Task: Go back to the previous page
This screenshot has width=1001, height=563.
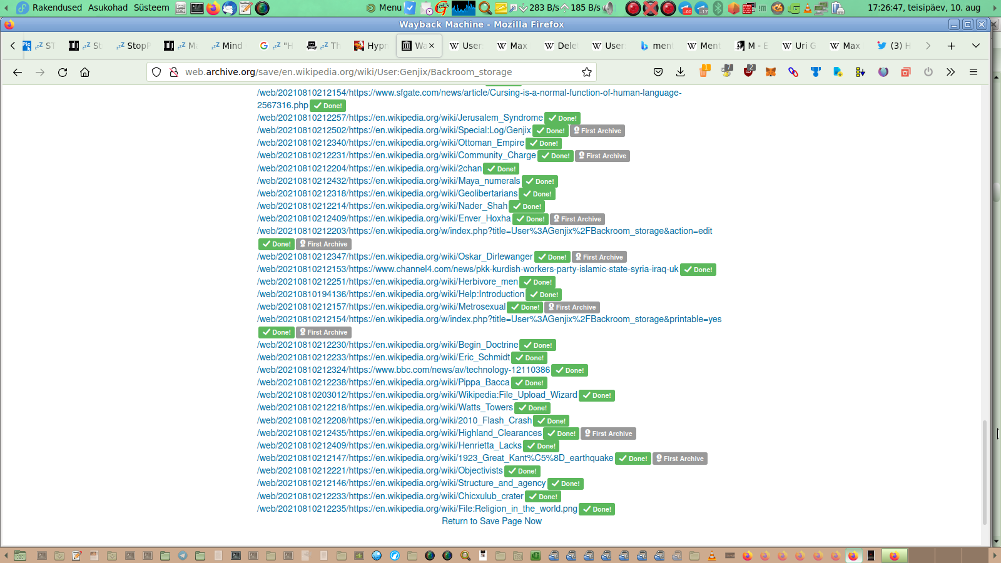Action: click(x=18, y=72)
